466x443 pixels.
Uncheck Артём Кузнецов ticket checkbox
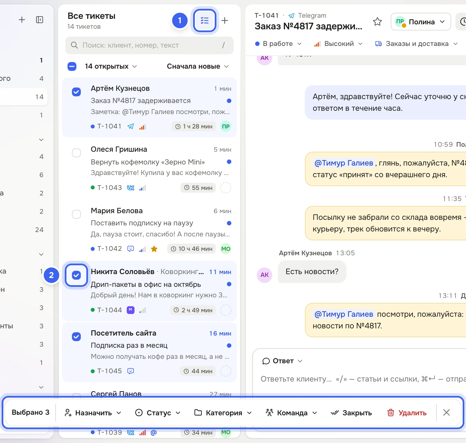click(x=76, y=92)
